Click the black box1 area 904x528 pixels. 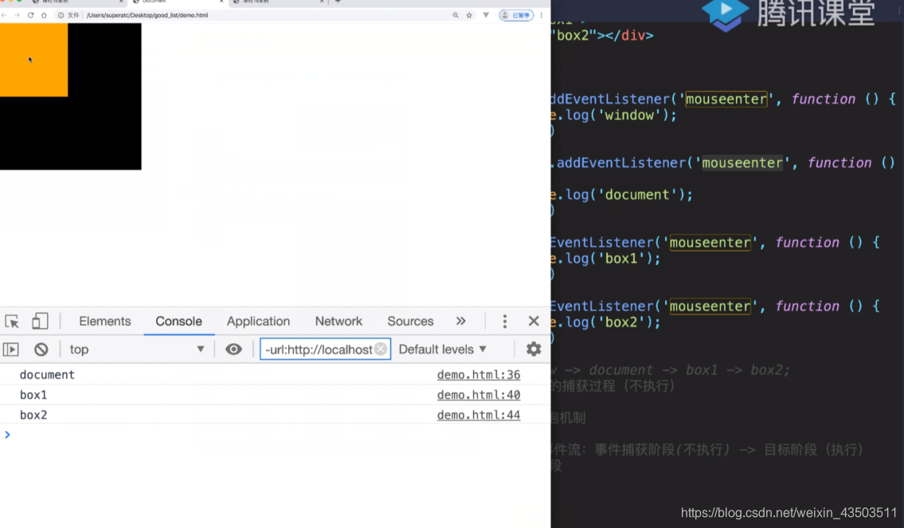tap(104, 132)
